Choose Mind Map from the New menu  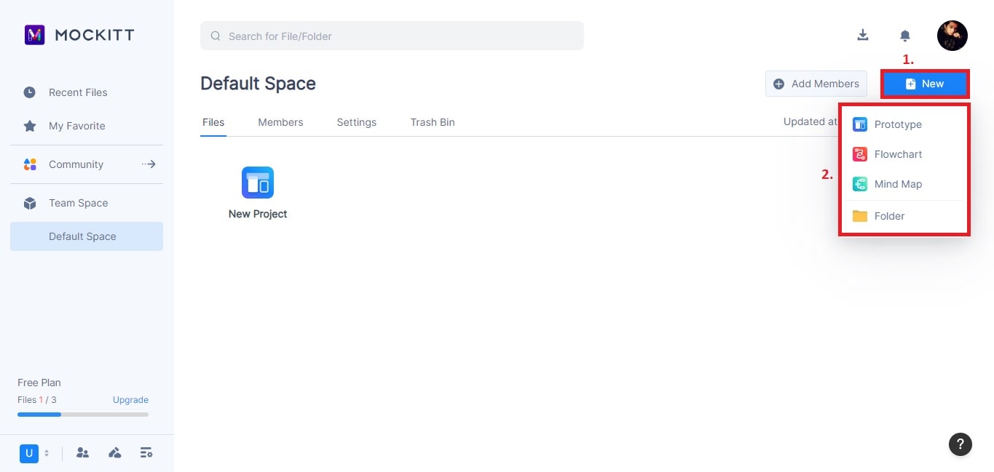904,184
